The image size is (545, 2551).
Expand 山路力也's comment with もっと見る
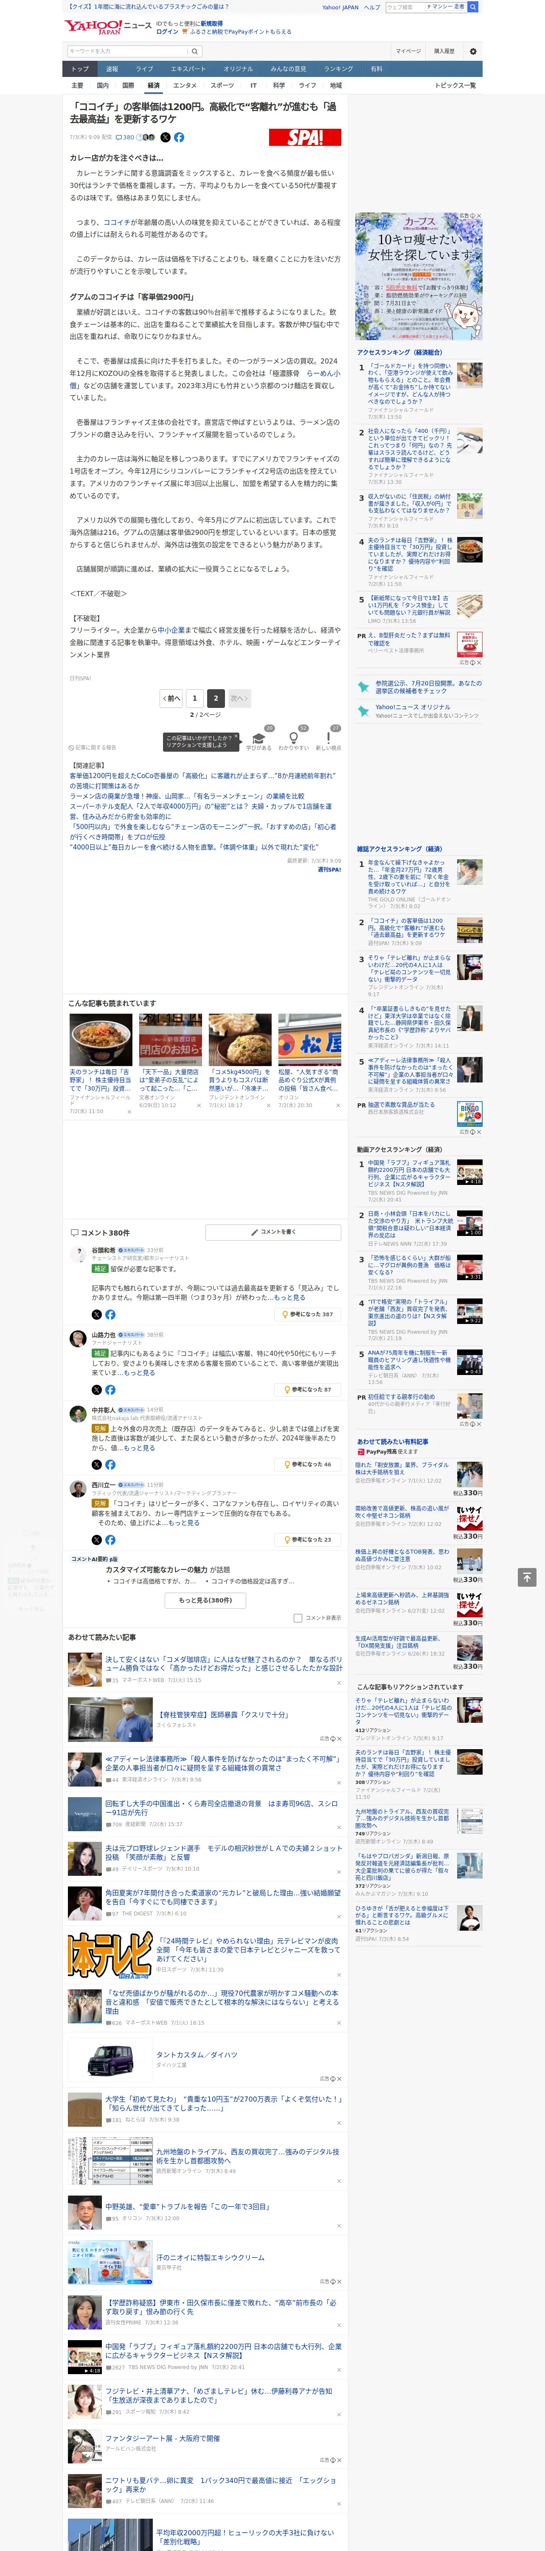point(140,1372)
